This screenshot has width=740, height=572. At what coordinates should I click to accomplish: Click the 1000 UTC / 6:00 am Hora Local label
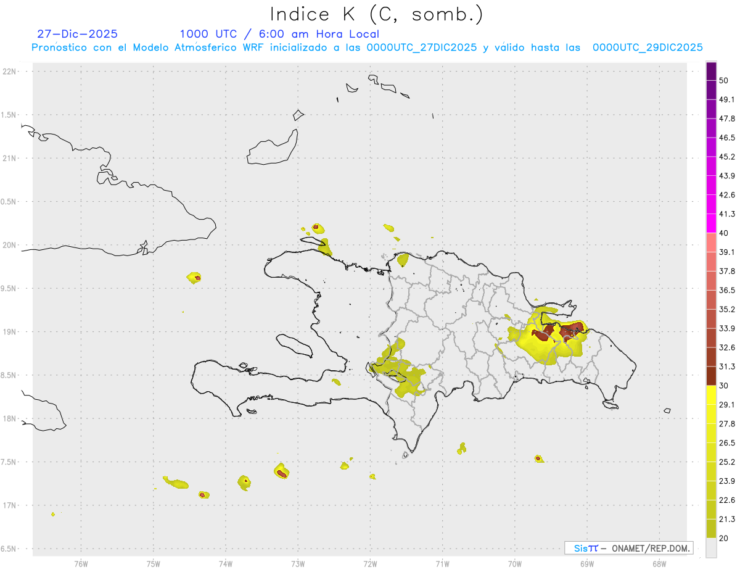pyautogui.click(x=279, y=34)
